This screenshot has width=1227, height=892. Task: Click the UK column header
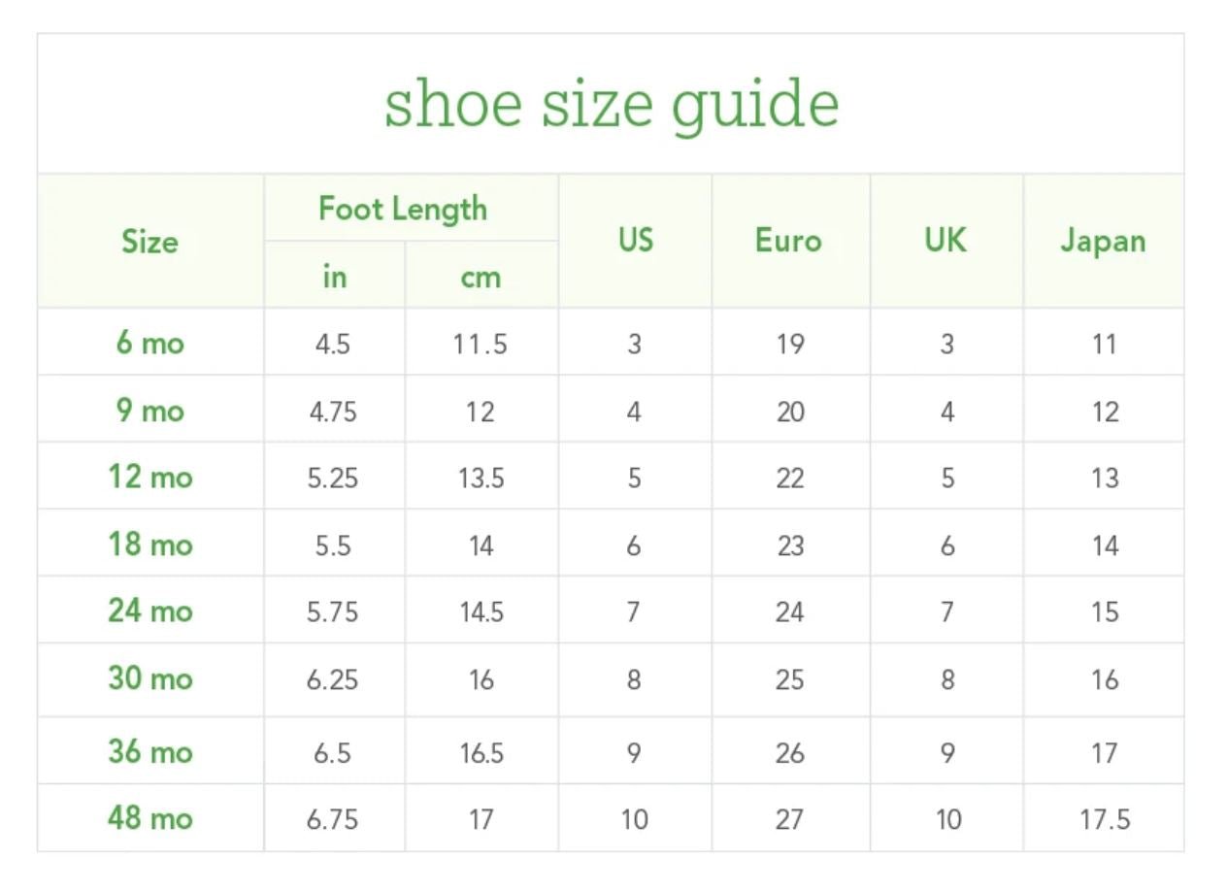(945, 240)
